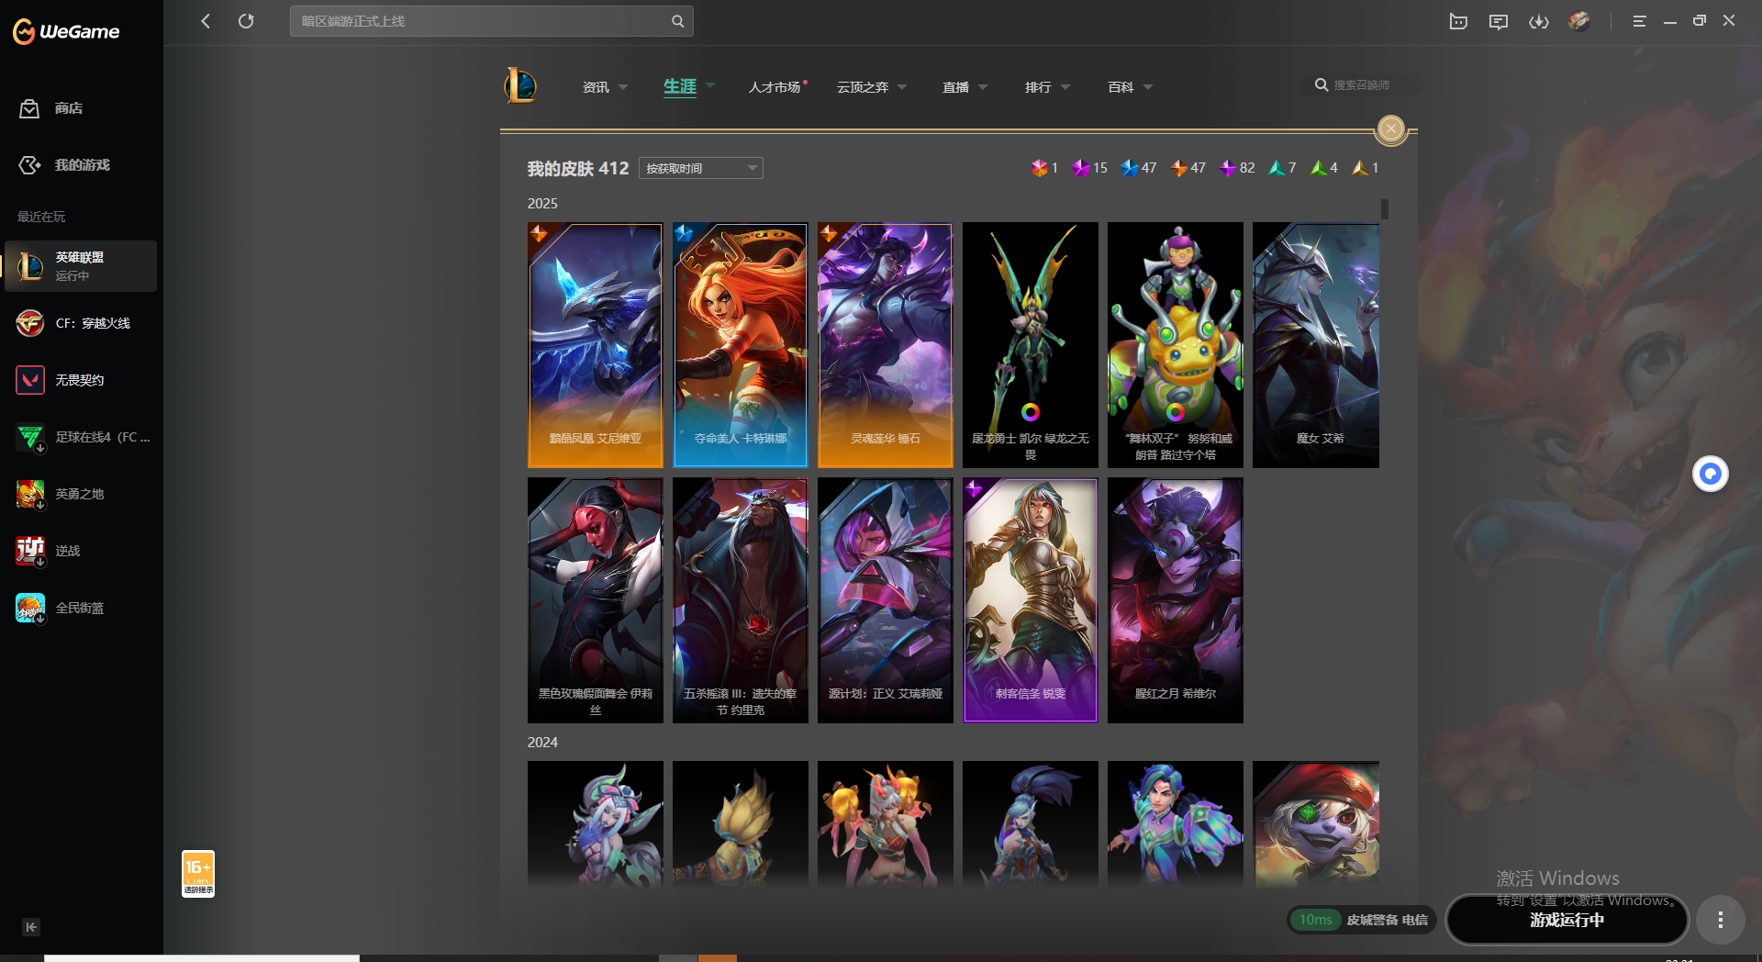Filter skins by the blue gem count 47
This screenshot has width=1762, height=962.
(x=1139, y=168)
